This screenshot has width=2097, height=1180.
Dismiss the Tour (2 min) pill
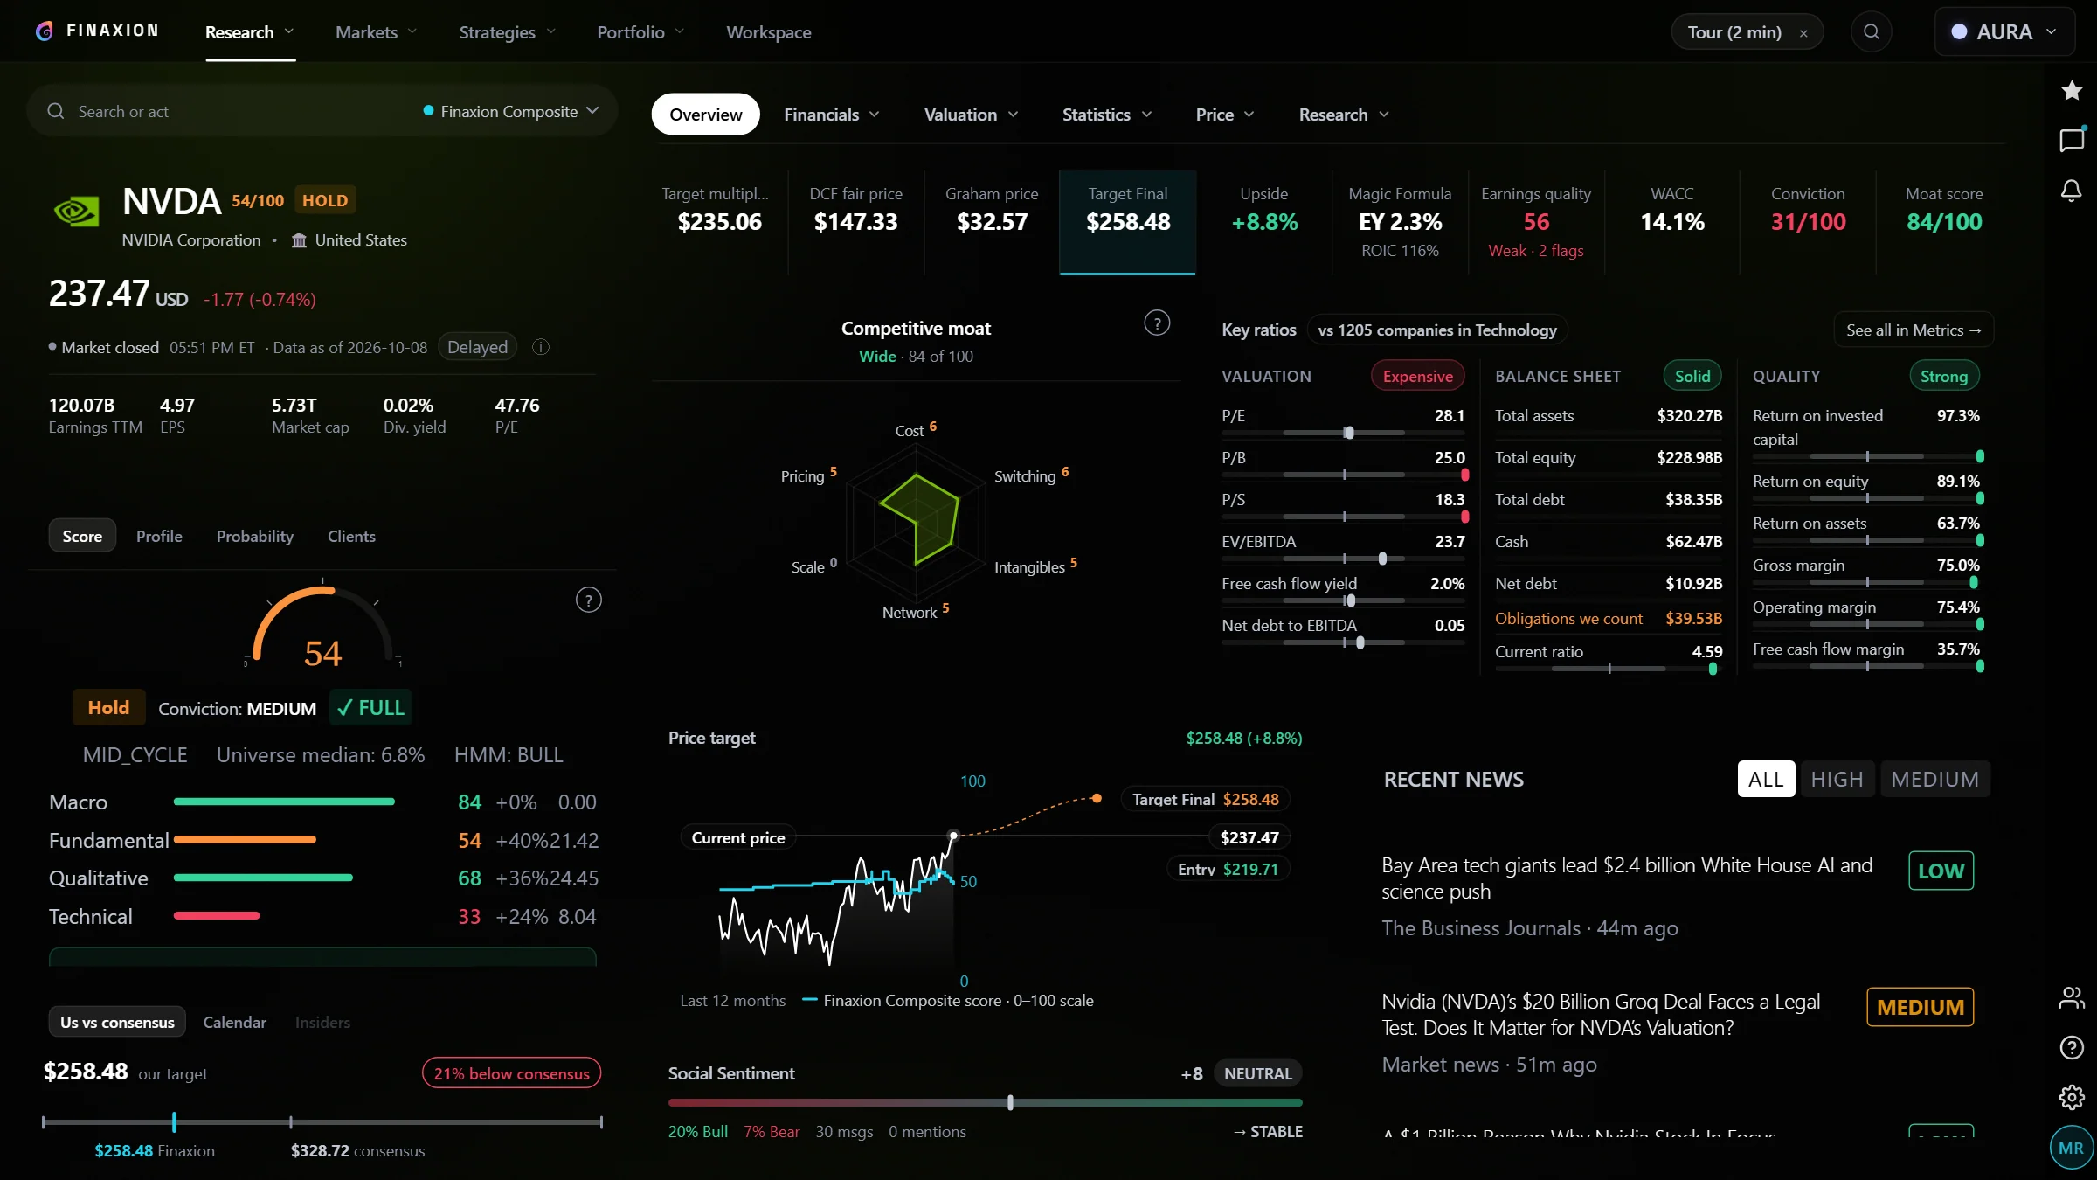pos(1803,33)
